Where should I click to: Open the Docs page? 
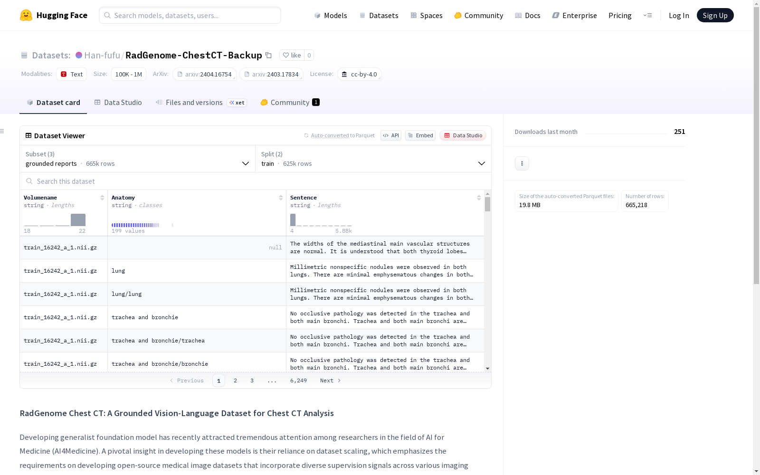click(527, 15)
